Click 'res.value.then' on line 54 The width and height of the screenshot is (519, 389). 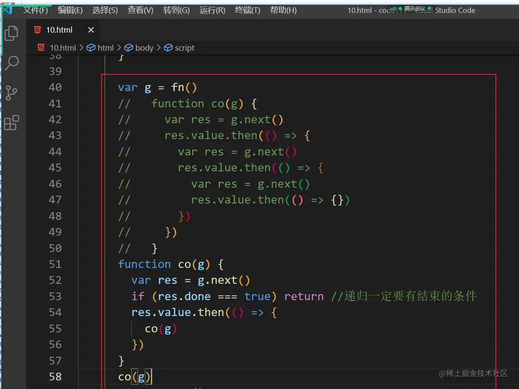tap(178, 313)
